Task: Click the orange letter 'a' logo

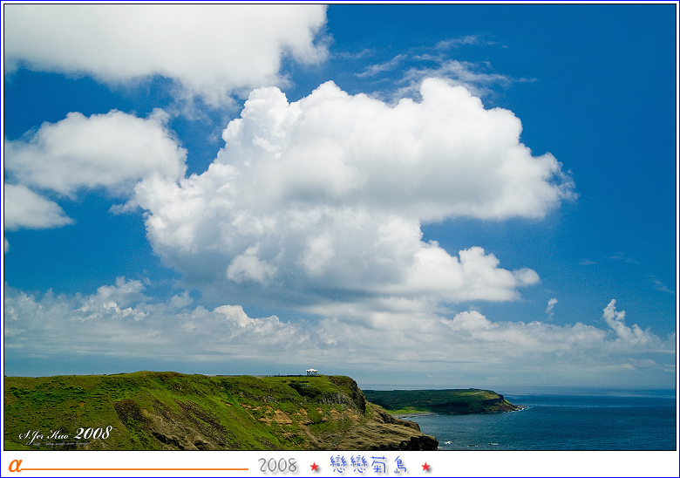Action: pyautogui.click(x=15, y=466)
